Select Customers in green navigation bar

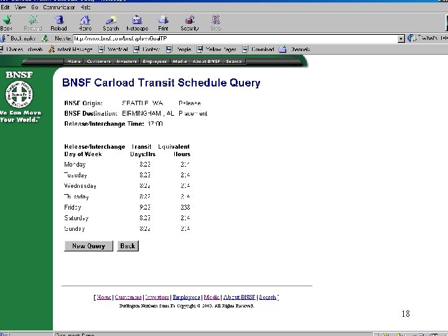[98, 61]
